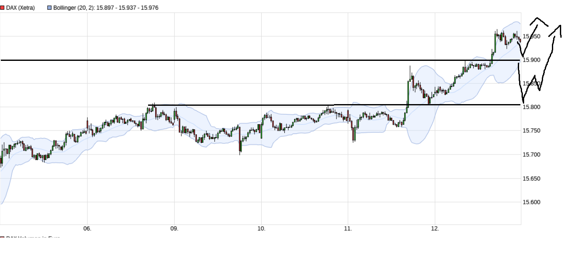The width and height of the screenshot is (562, 272).
Task: Click the 06. date axis label
Action: [x=87, y=229]
